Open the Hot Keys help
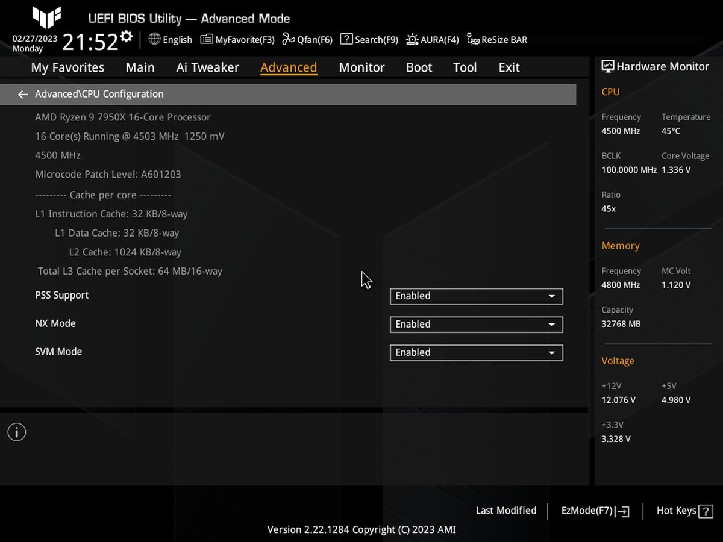The height and width of the screenshot is (542, 723). 684,511
